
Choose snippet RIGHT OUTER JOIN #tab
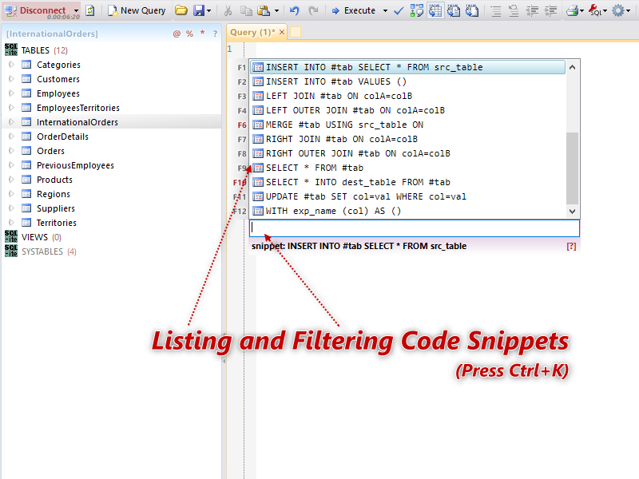(408, 153)
